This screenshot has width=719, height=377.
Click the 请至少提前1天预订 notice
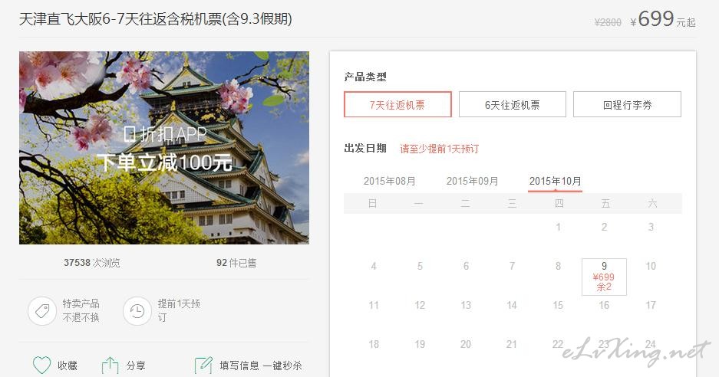click(439, 149)
